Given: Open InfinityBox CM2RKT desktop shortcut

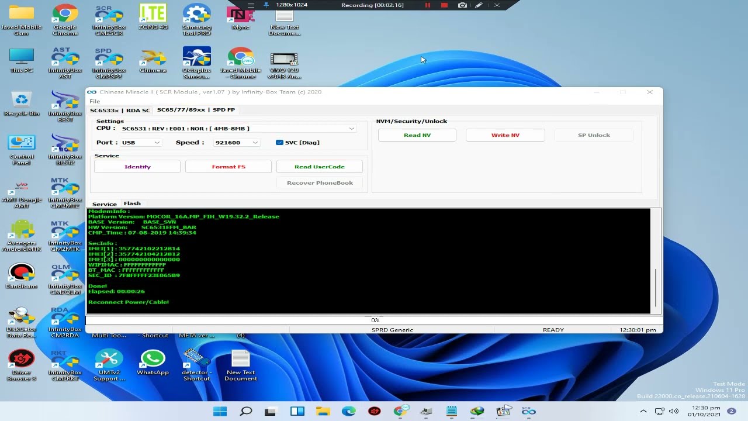Looking at the screenshot, I should tap(65, 366).
